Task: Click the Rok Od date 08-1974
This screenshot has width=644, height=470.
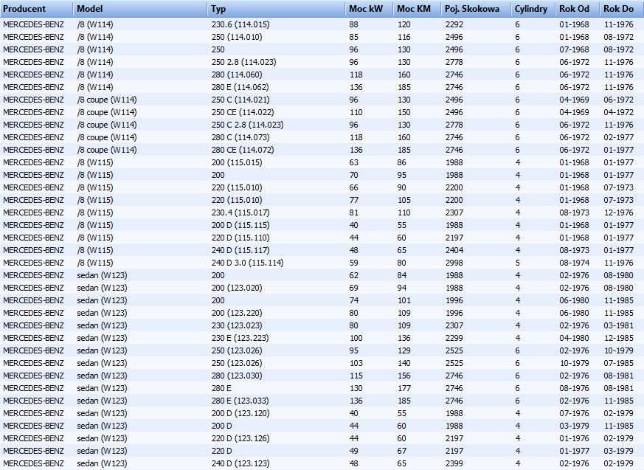Action: coord(574,263)
